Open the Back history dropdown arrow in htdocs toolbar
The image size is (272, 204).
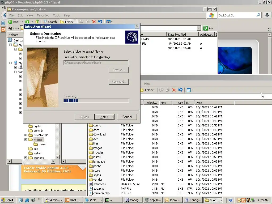coord(22,22)
